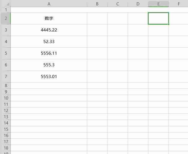Select row 17 header

6,142
